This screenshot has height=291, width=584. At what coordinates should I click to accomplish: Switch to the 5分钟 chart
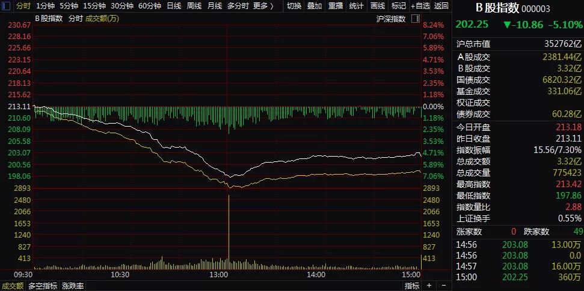click(x=69, y=6)
